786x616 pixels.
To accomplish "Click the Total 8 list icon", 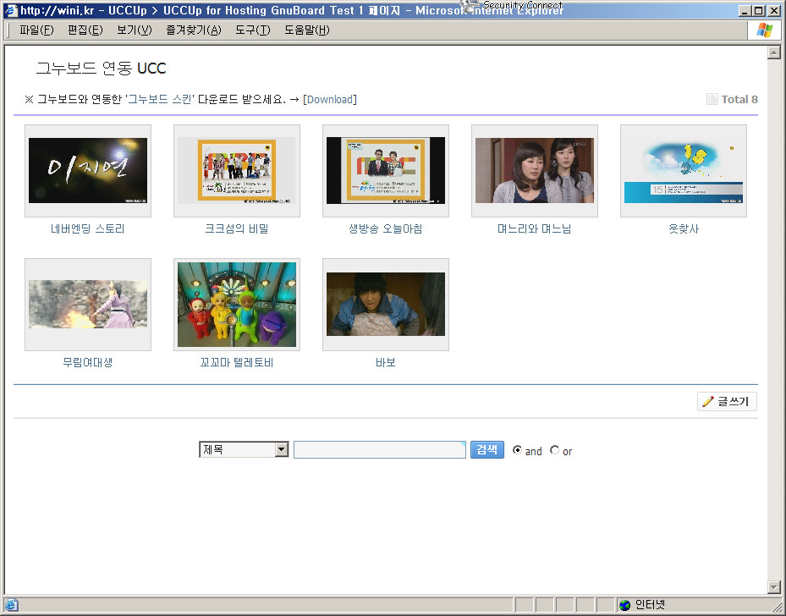I will 712,99.
